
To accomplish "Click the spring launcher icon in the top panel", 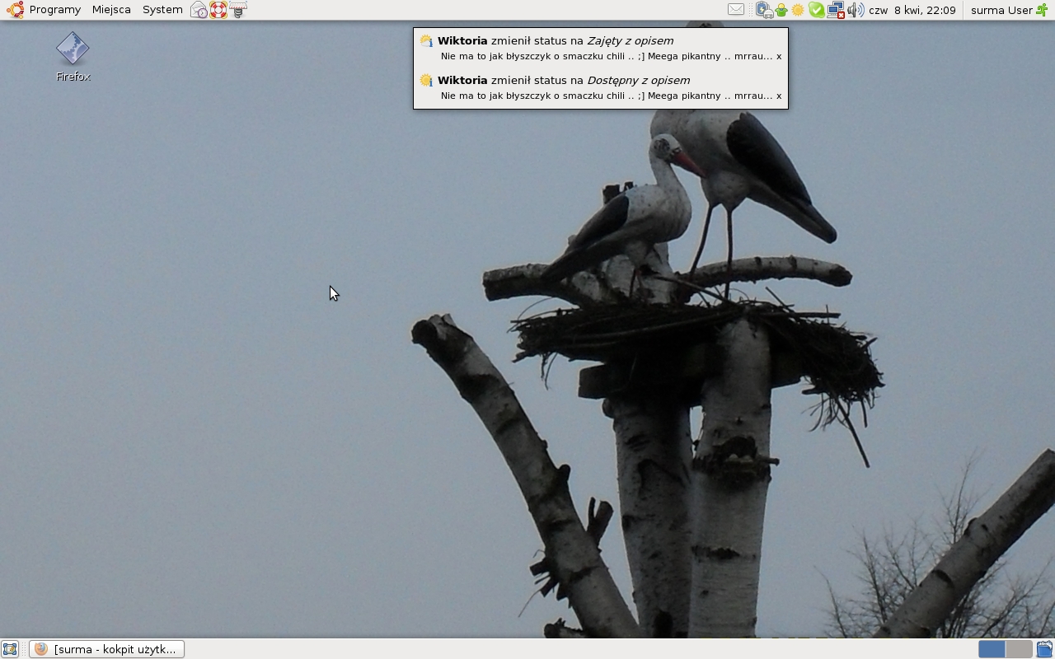I will tap(238, 10).
